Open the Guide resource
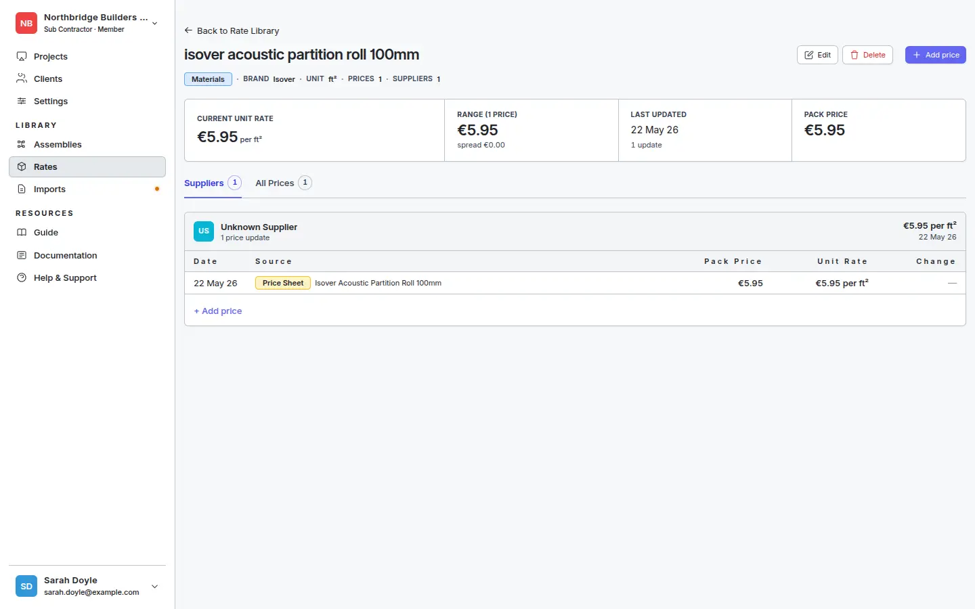Viewport: 975px width, 609px height. [87, 232]
